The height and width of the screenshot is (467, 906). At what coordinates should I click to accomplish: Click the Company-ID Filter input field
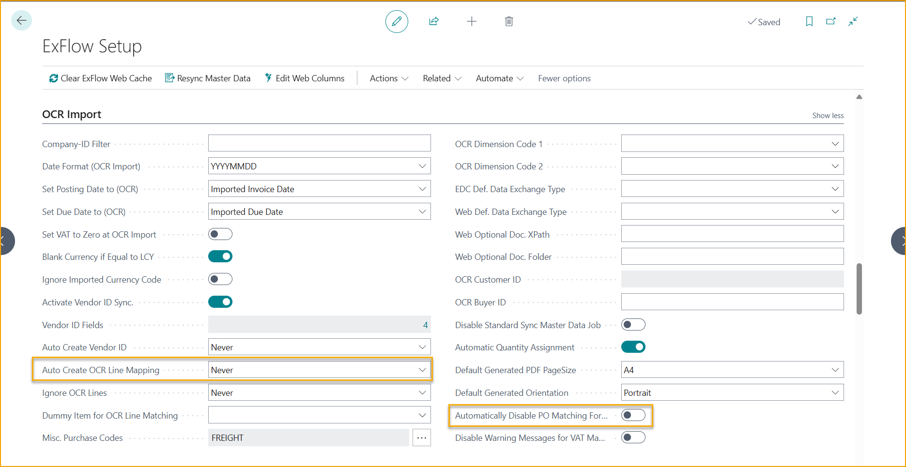pos(319,144)
